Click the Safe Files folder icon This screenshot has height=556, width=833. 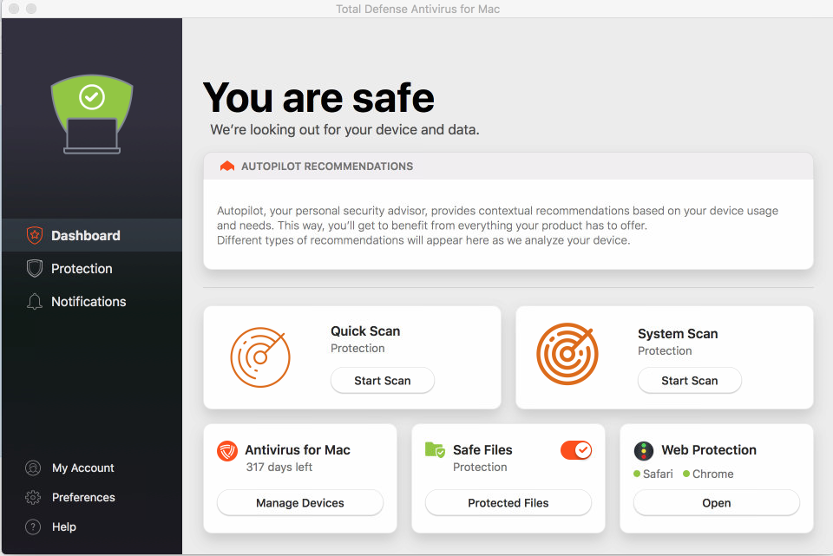click(435, 450)
